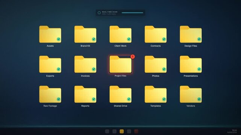The width and height of the screenshot is (241, 135).
Task: Click the 'Templates' folder name
Action: point(156,106)
